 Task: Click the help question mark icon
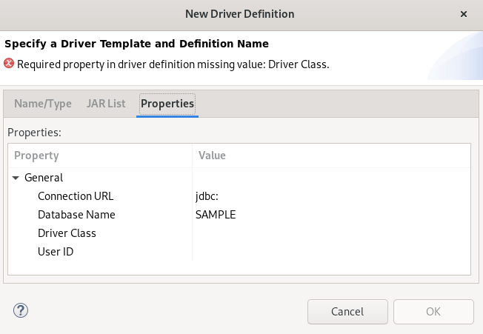click(21, 311)
